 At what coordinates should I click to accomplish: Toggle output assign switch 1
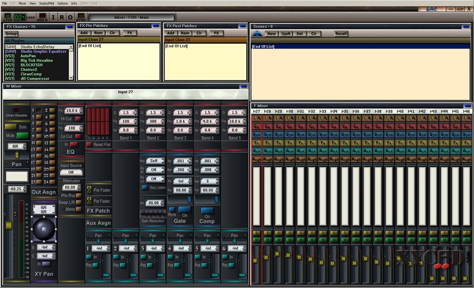tap(38, 110)
